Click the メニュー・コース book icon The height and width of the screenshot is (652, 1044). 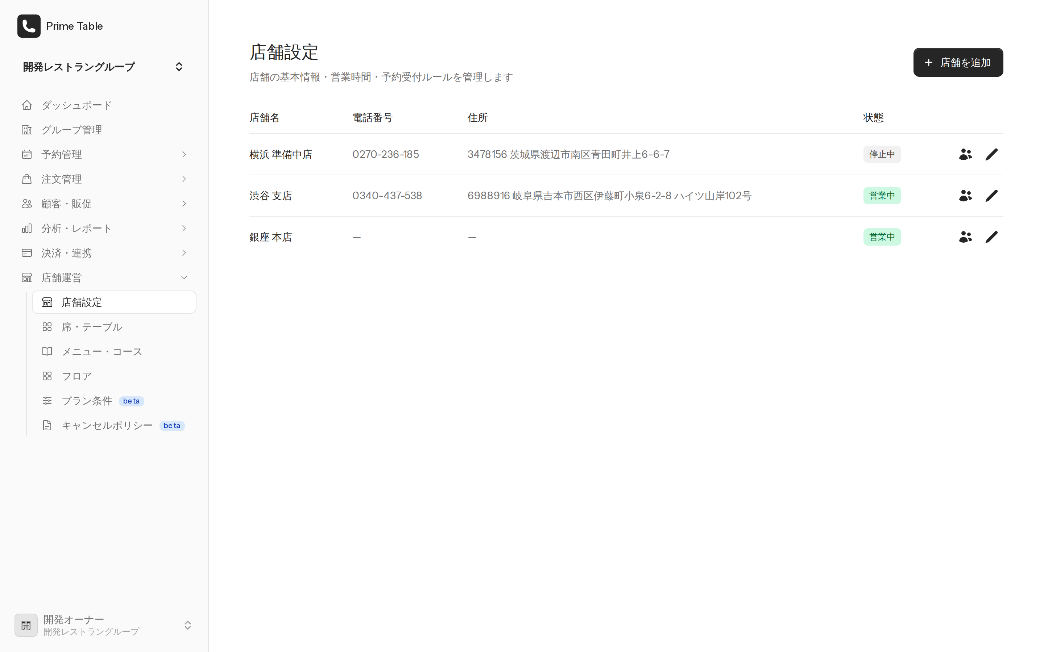click(47, 351)
